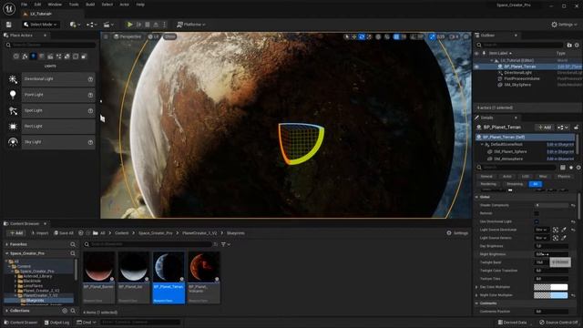Pick actor from scene for Light Source Directional

pyautogui.click(x=556, y=230)
